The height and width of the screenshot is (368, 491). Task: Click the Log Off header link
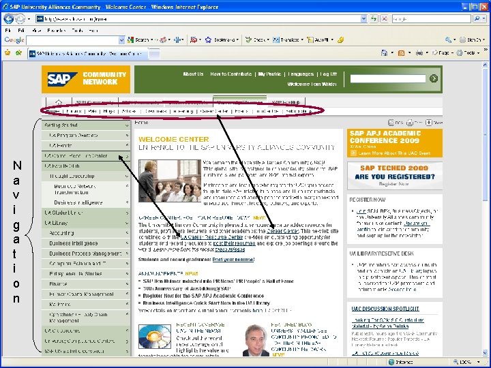pos(329,74)
